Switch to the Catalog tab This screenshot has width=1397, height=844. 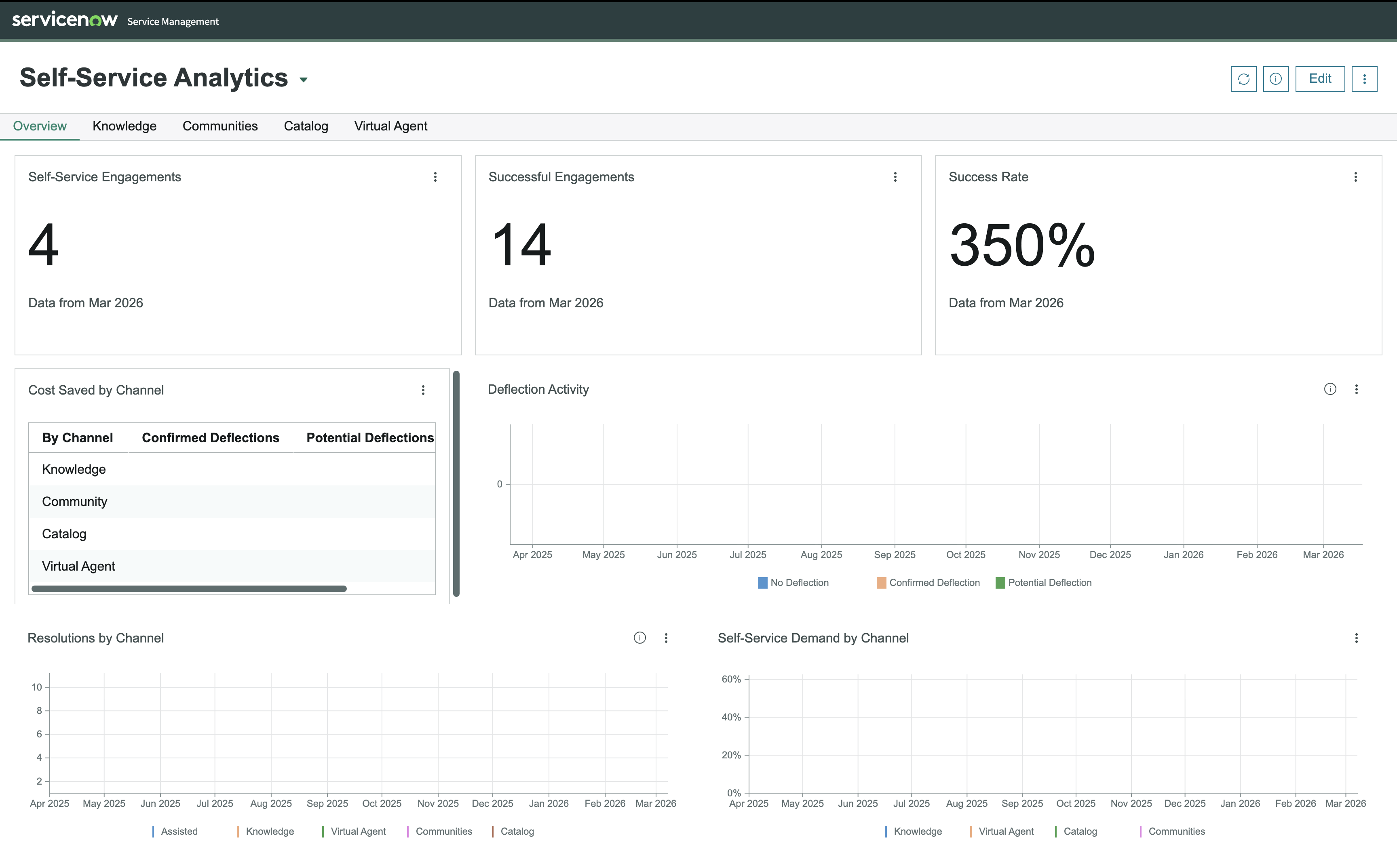[306, 126]
